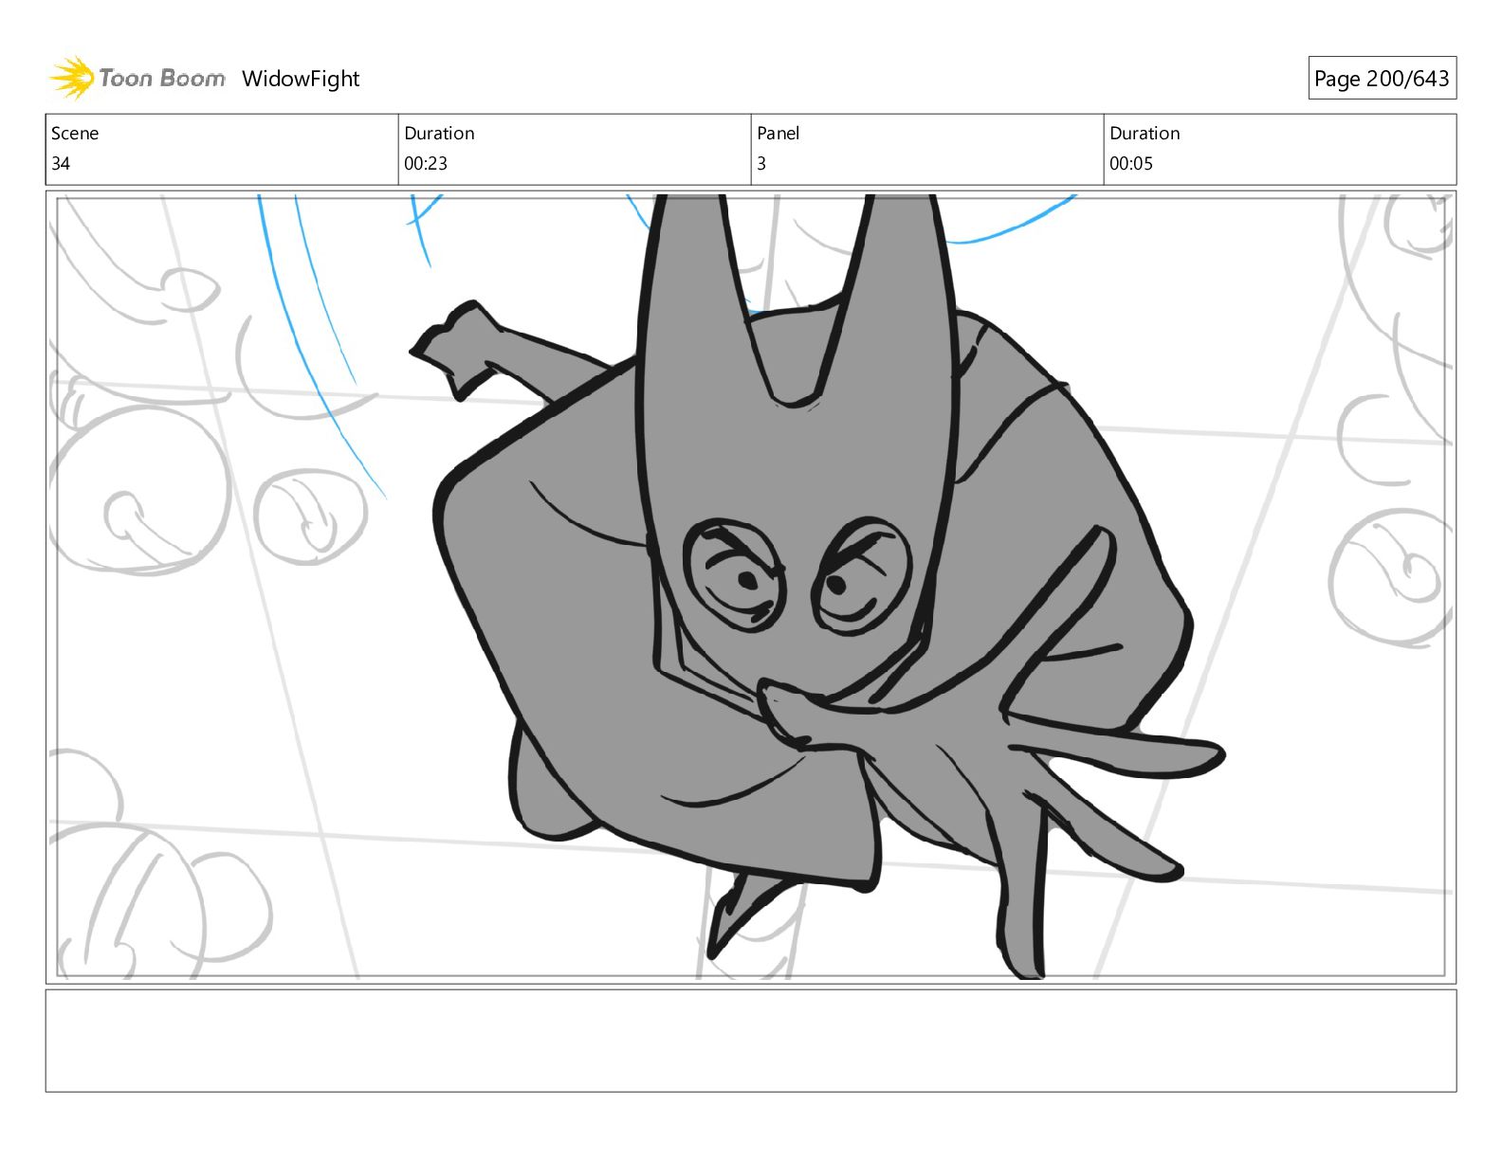Select the panel number 3 value
The image size is (1502, 1160).
[761, 163]
